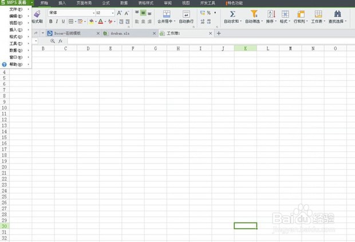Click the AutoSum (自动求和) sigma icon
355x242 pixels.
point(232,14)
